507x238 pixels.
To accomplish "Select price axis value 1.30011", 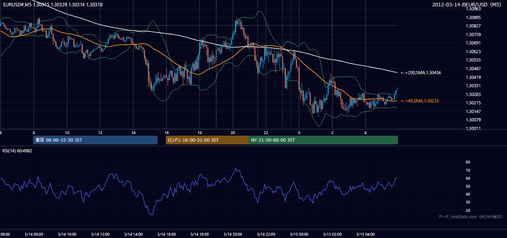I will tap(473, 129).
